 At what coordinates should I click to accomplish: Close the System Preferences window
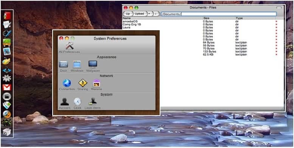[x=61, y=39]
